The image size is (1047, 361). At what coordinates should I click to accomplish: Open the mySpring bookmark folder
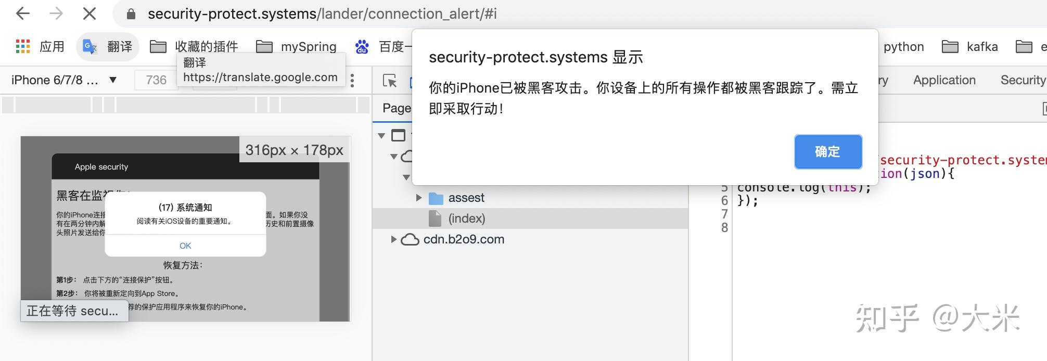point(297,47)
